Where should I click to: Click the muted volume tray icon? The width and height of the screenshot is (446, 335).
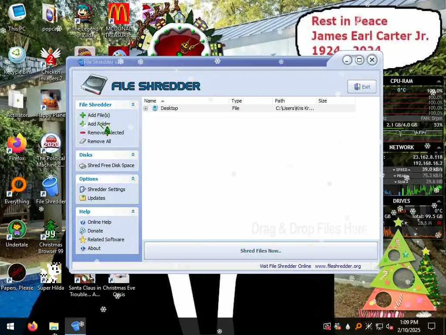point(389,326)
